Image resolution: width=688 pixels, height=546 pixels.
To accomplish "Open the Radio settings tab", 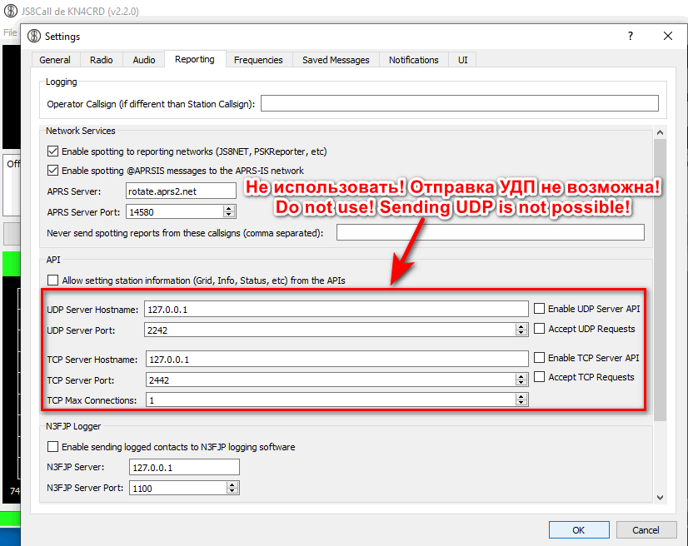I will pyautogui.click(x=102, y=60).
